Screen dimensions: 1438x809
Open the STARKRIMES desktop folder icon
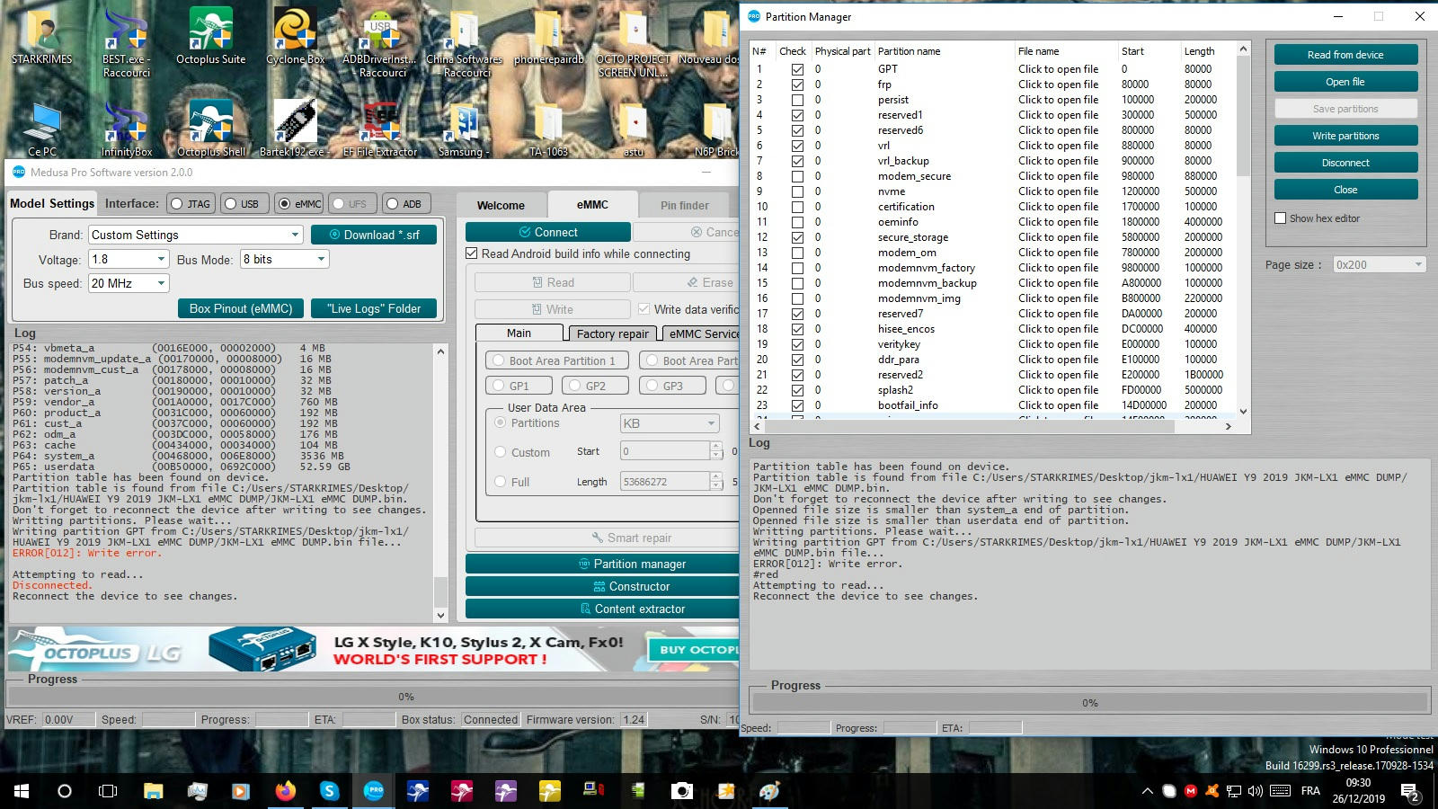[x=41, y=38]
